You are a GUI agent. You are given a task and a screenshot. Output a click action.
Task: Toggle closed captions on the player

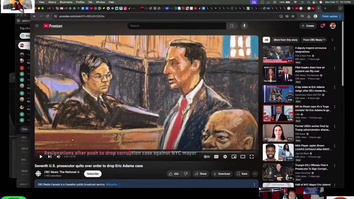(216, 157)
